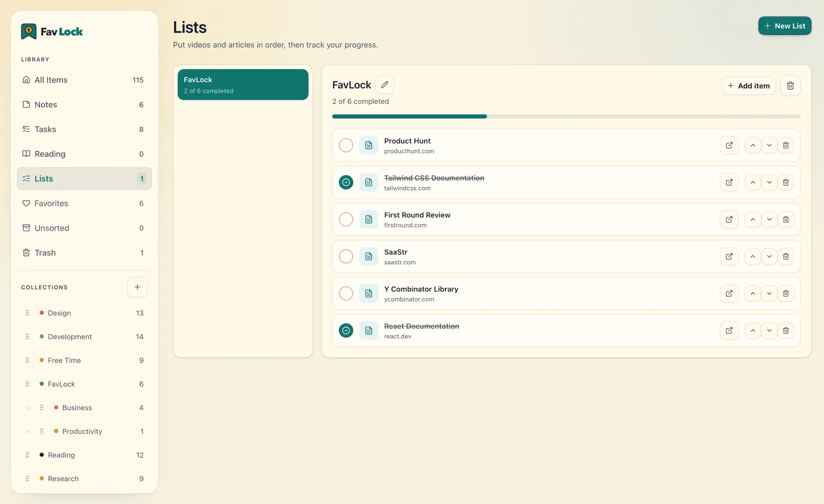Select the FavLock list card
The width and height of the screenshot is (824, 504).
point(243,84)
